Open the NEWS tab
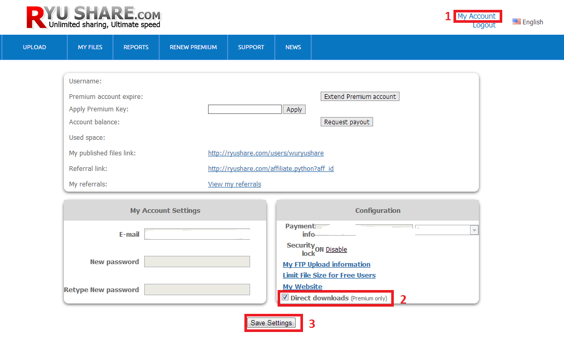Image resolution: width=564 pixels, height=347 pixels. tap(293, 47)
